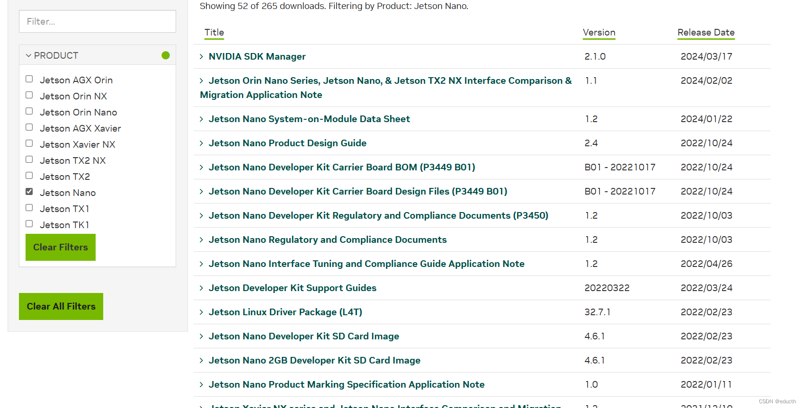The height and width of the screenshot is (408, 803).
Task: Click version 32.7.1 cell
Action: point(598,312)
